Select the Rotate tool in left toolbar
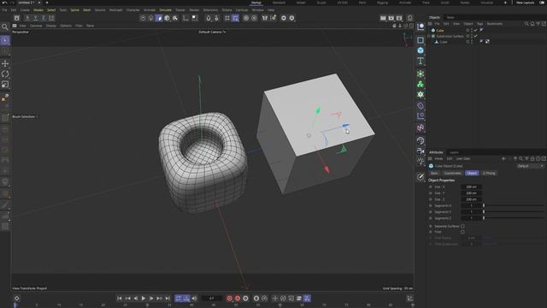Viewport: 547px width, 308px height. coord(5,74)
